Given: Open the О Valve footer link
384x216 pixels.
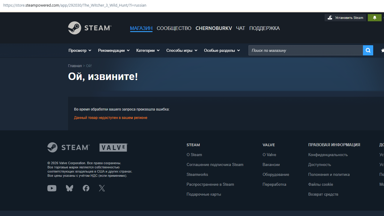Looking at the screenshot, I should [x=269, y=155].
